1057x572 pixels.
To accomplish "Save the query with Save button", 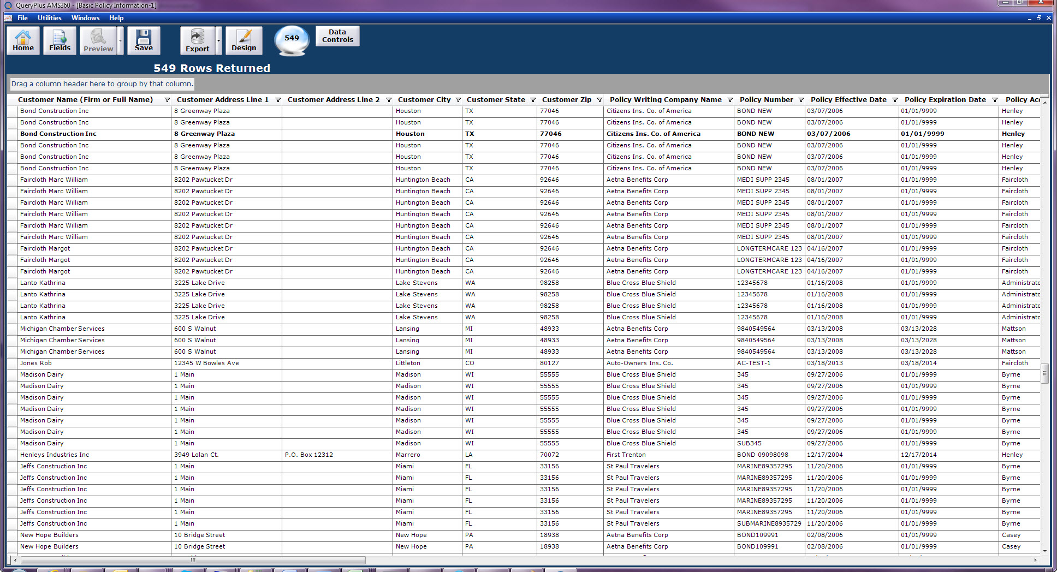I will tap(144, 40).
